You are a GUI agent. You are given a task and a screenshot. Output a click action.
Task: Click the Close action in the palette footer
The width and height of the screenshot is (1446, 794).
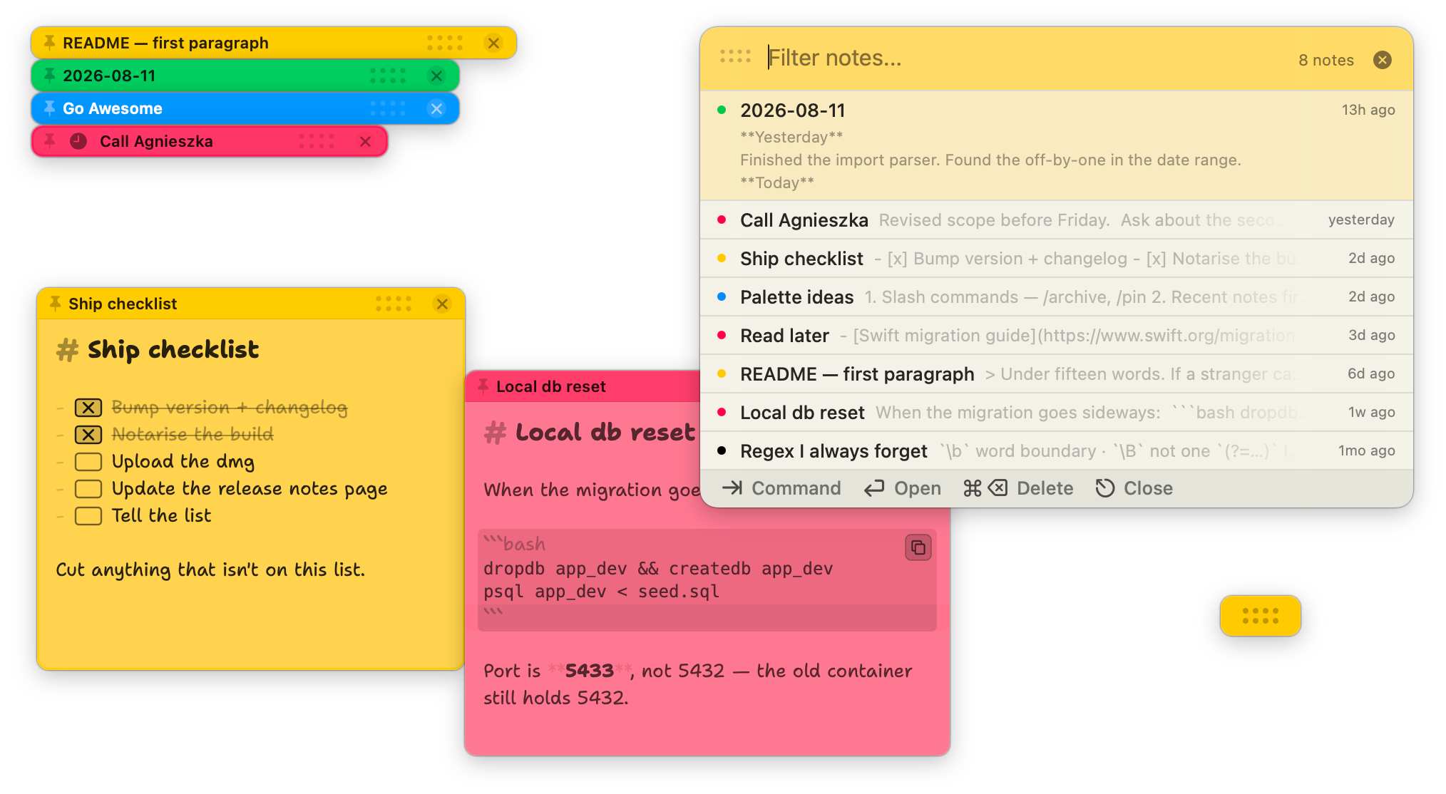1148,488
